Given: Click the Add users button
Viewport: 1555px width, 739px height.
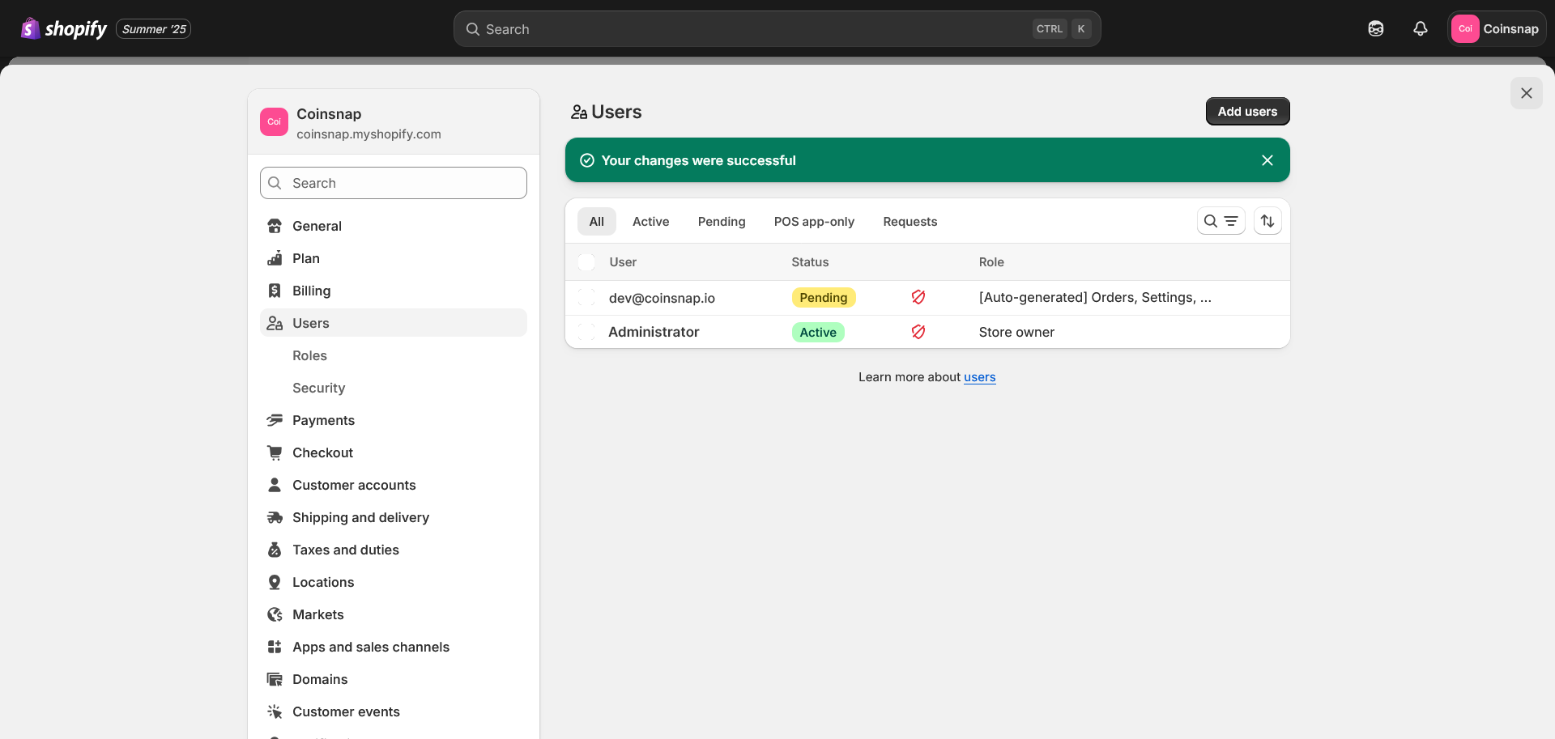Looking at the screenshot, I should click(x=1246, y=112).
